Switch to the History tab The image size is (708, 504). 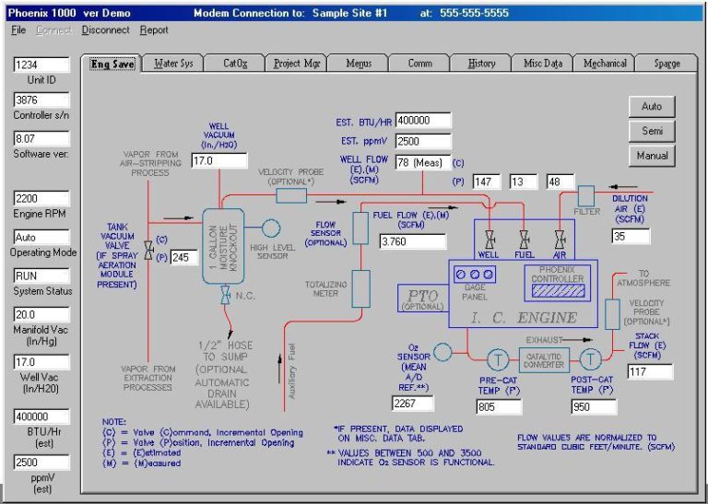[x=481, y=64]
